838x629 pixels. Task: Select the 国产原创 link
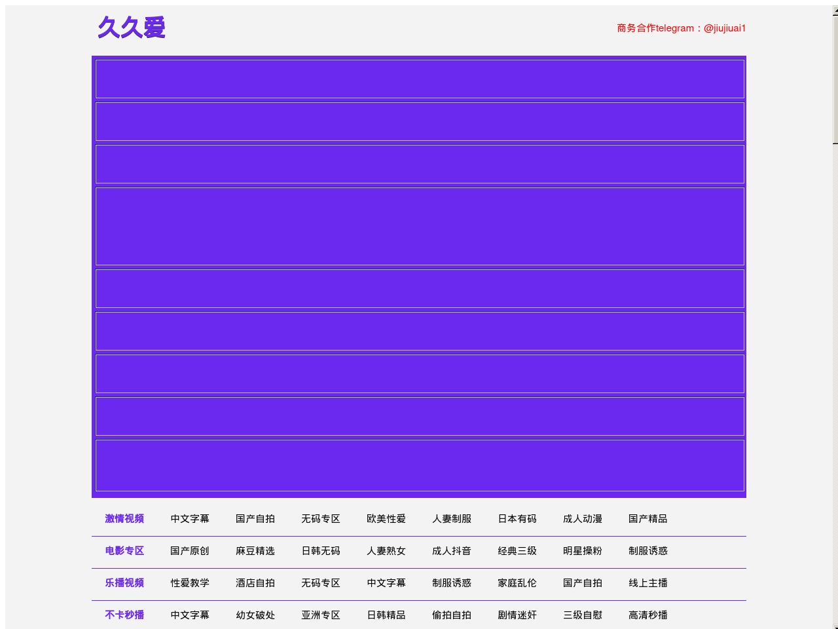pos(190,550)
